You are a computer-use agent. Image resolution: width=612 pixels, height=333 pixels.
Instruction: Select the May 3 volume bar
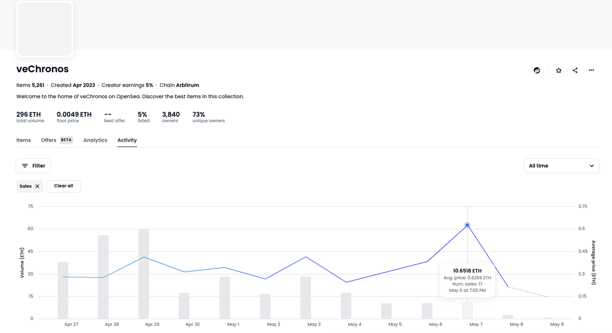click(x=305, y=298)
